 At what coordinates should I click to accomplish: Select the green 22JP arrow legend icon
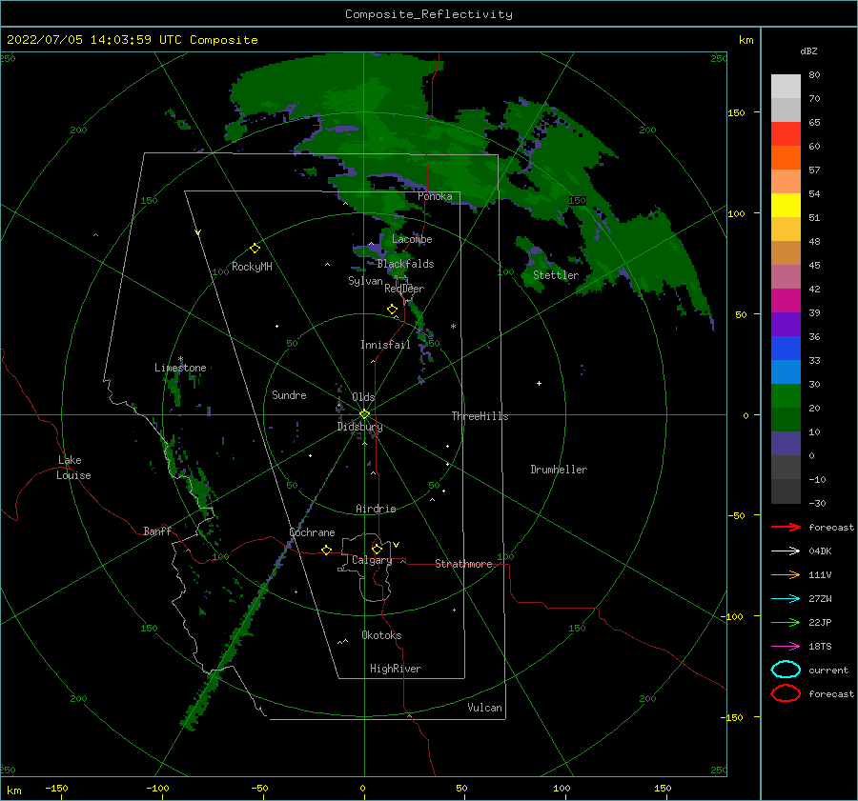click(x=786, y=622)
